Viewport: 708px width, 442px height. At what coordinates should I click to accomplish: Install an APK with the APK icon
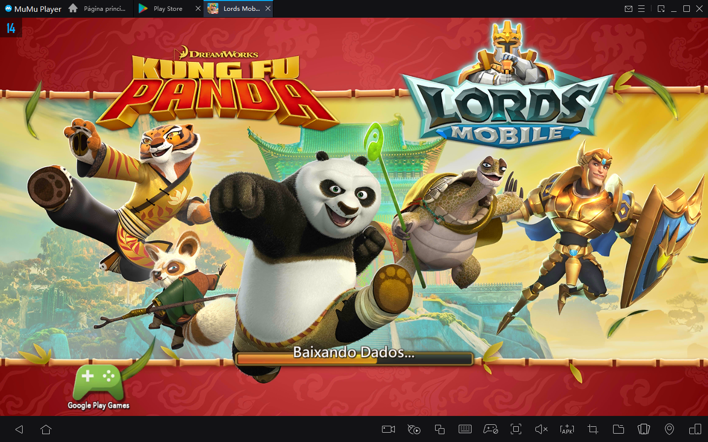[567, 429]
